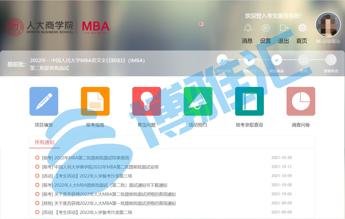The image size is (345, 219).
Task: Click the 首页 label
Action: [x=302, y=41]
